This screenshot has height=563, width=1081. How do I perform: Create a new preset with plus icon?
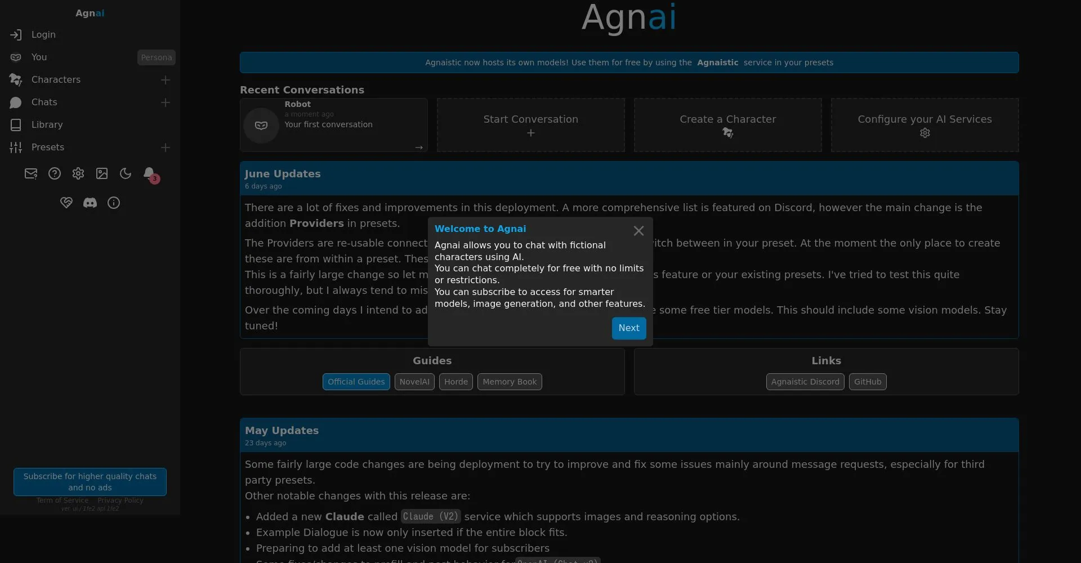[166, 148]
